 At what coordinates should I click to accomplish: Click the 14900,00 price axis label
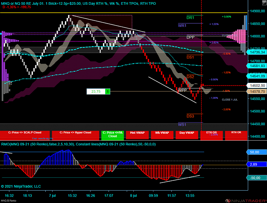click(258, 11)
